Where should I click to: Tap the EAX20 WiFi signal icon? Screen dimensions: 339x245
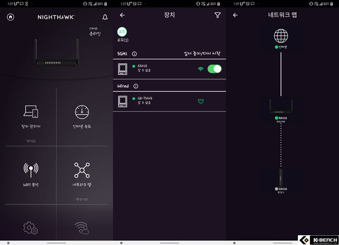pyautogui.click(x=201, y=69)
